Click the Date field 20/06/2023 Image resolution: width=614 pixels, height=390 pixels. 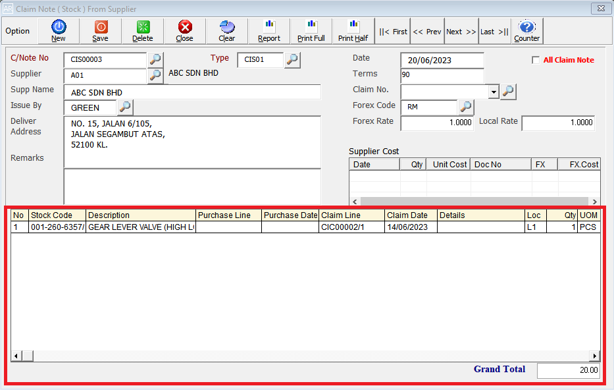(x=442, y=61)
